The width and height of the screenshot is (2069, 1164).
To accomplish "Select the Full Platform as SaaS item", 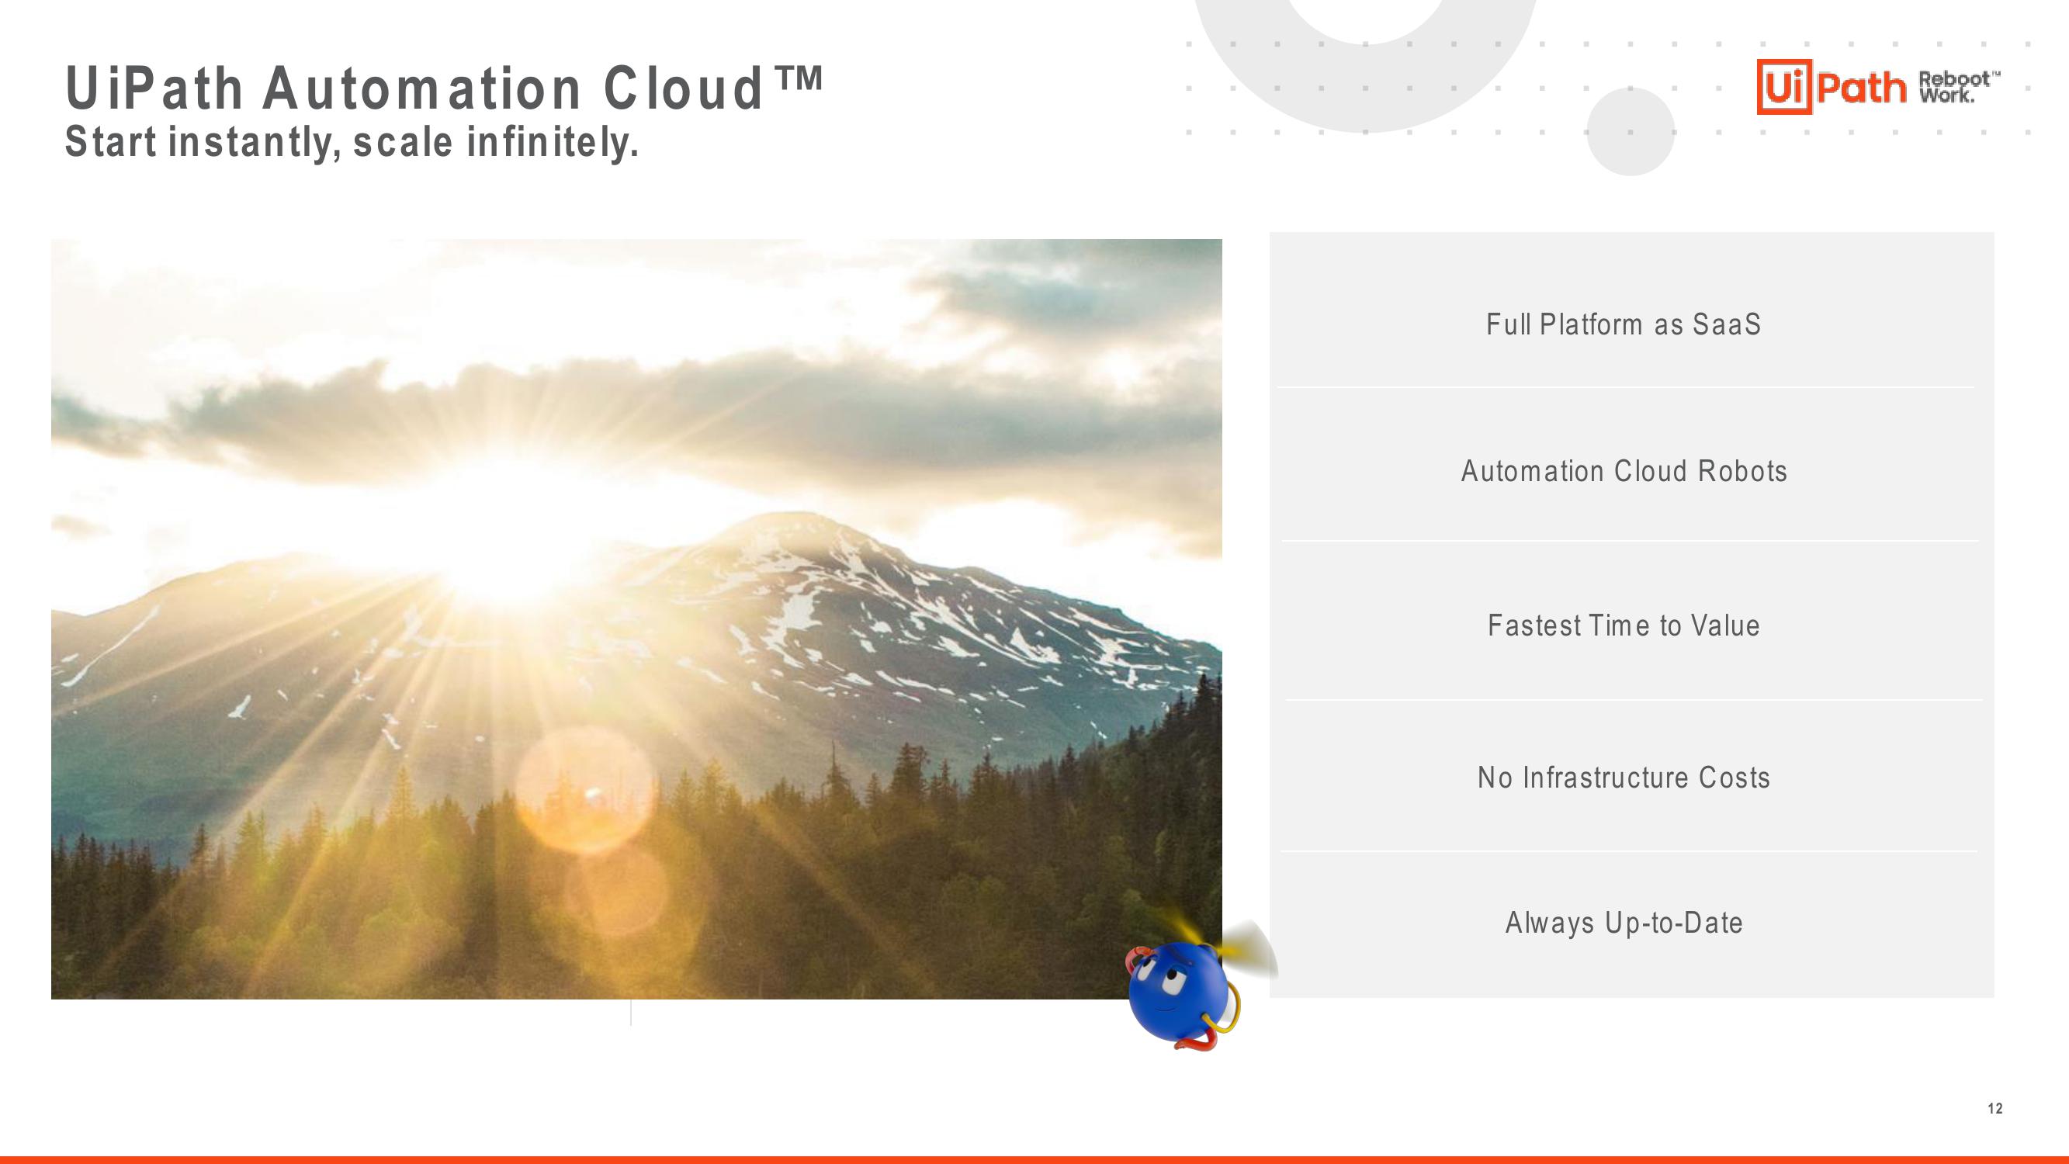I will [x=1626, y=324].
